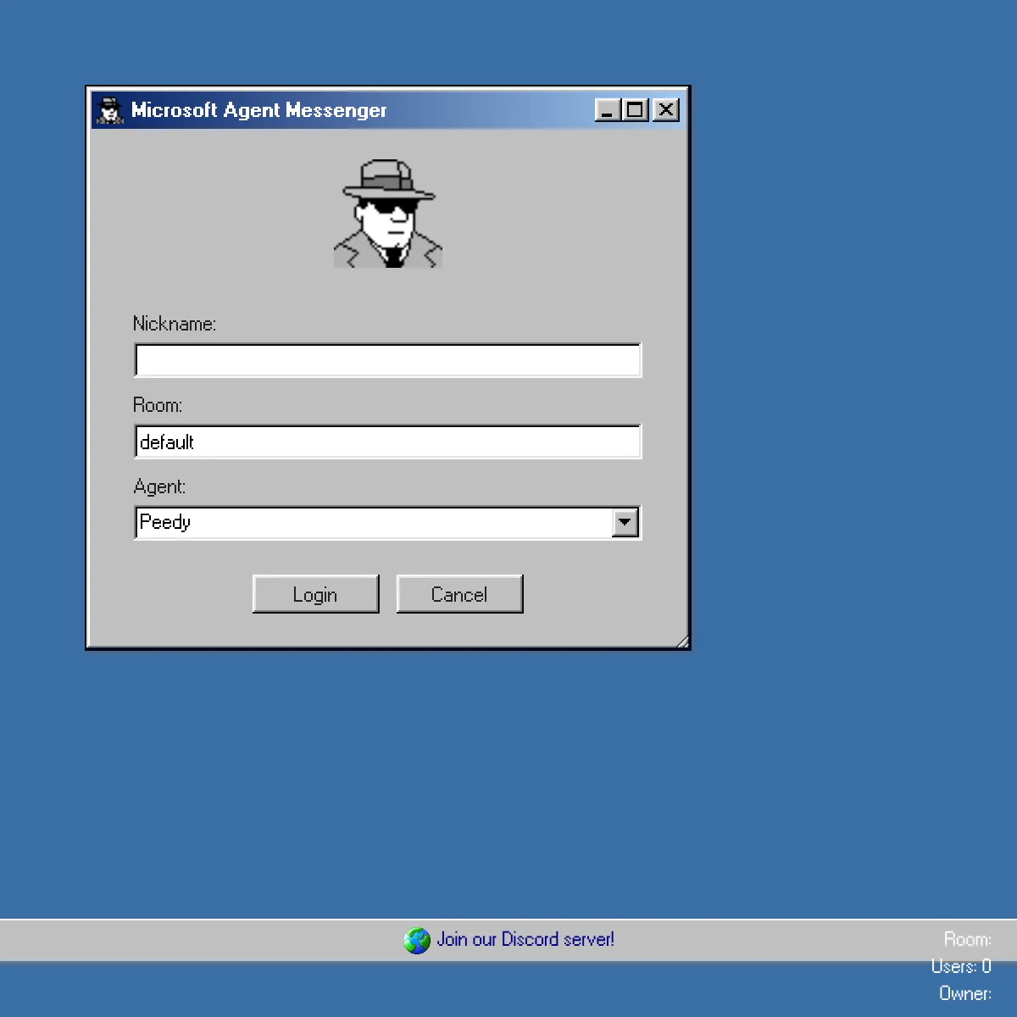Click the 'Room:' label above default field

coord(158,405)
